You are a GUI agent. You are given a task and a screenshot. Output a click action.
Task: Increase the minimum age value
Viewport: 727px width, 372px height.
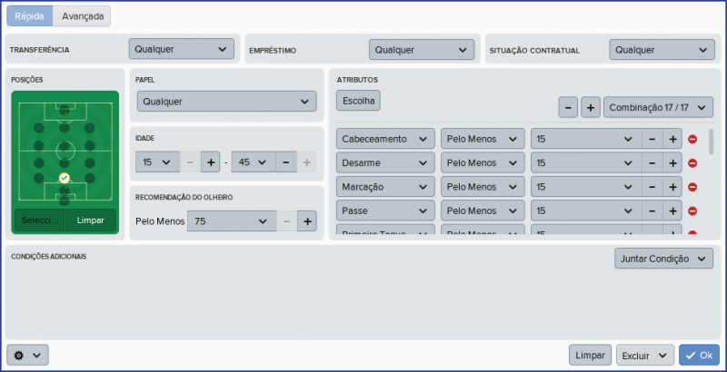point(210,162)
